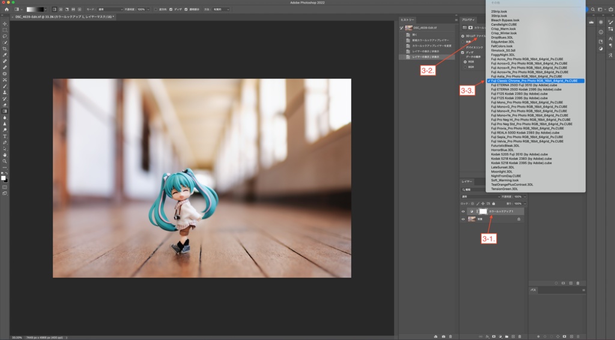Select the Lasso tool
615x340 pixels.
tap(5, 36)
